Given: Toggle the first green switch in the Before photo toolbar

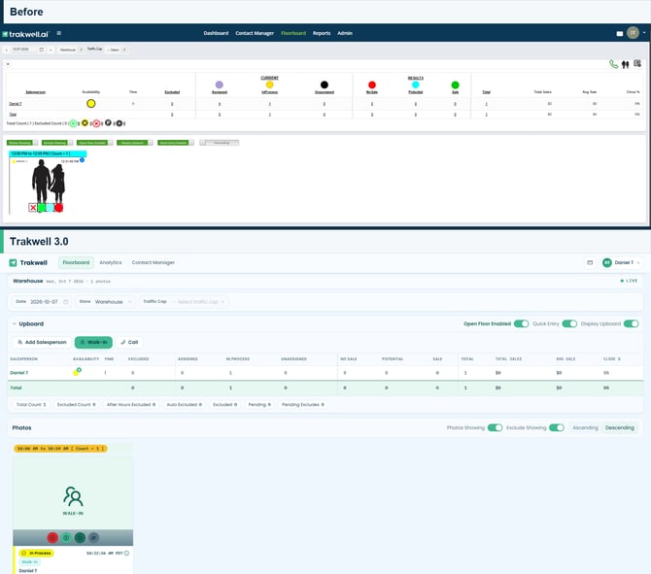Looking at the screenshot, I should (22, 143).
